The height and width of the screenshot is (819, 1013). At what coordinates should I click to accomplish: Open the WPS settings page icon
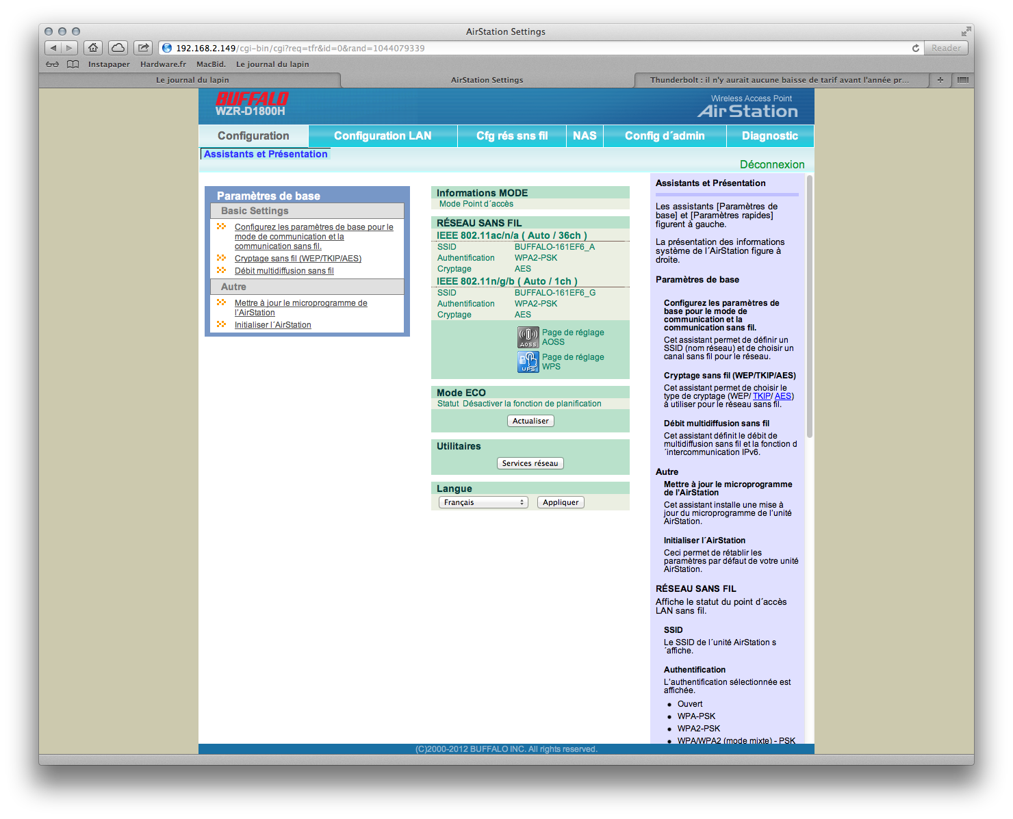(528, 362)
